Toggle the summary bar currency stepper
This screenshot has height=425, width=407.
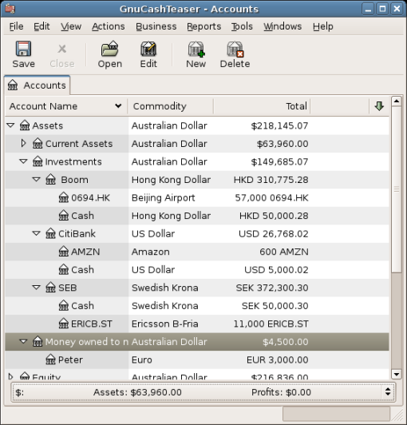click(x=388, y=391)
